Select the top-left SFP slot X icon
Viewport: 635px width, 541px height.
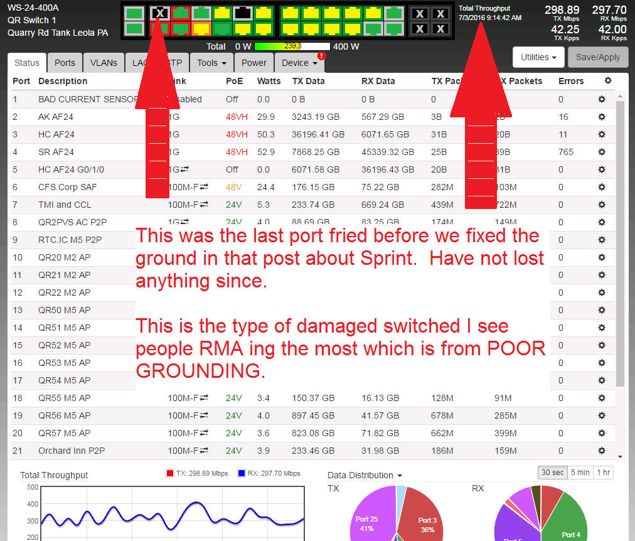420,14
